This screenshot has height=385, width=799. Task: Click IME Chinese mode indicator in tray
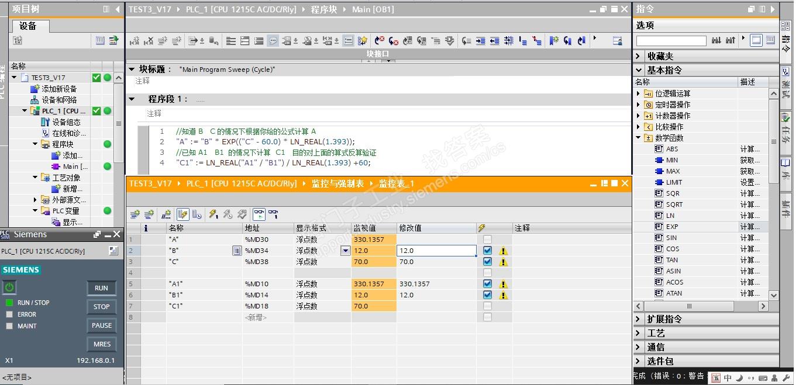(x=728, y=378)
